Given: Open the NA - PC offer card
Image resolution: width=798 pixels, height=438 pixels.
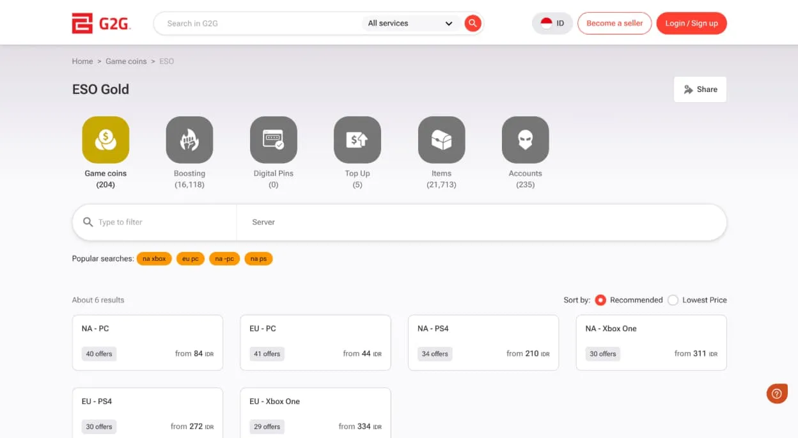Looking at the screenshot, I should [x=148, y=343].
